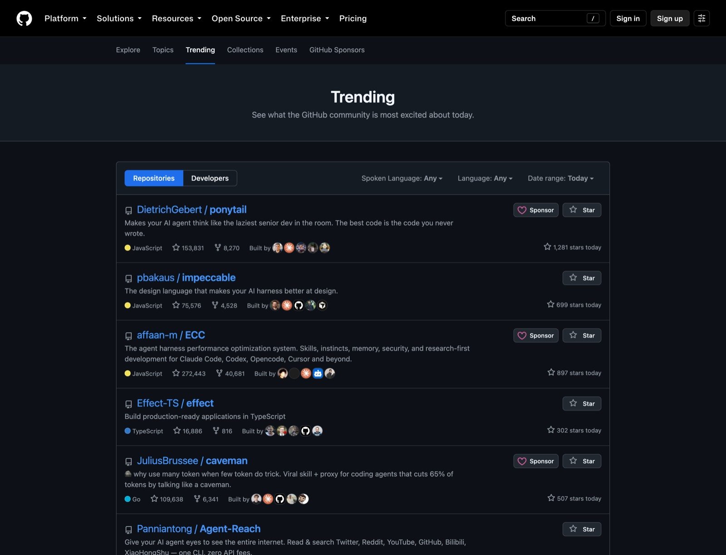Click the GitHub Octocat logo
Viewport: 726px width, 555px height.
(24, 19)
